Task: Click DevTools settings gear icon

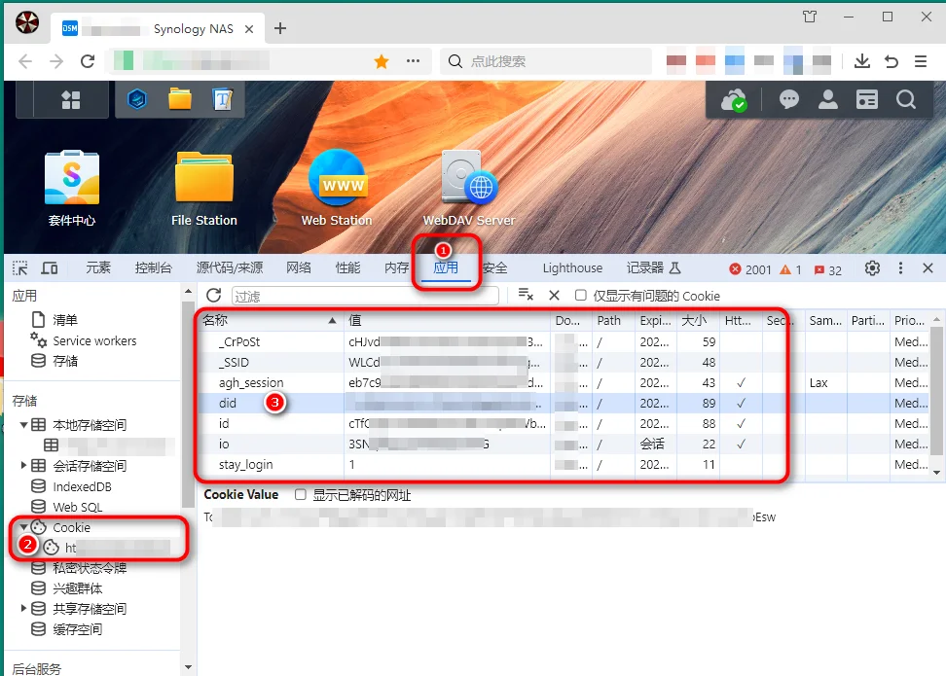Action: pyautogui.click(x=872, y=268)
